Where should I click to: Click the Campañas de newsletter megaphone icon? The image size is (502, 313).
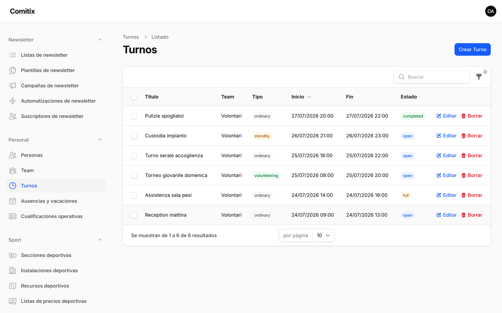pyautogui.click(x=13, y=86)
